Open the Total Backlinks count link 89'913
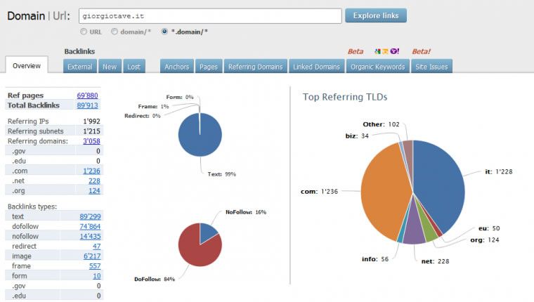This screenshot has height=302, width=534. [88, 105]
